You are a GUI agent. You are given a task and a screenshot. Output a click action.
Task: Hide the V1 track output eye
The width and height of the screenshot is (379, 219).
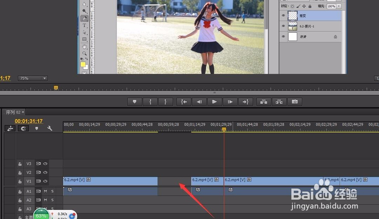click(45, 181)
